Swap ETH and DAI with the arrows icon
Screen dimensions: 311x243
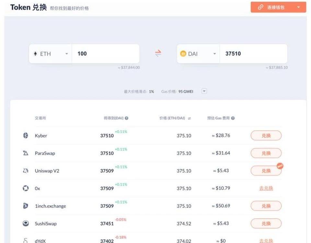click(x=158, y=53)
